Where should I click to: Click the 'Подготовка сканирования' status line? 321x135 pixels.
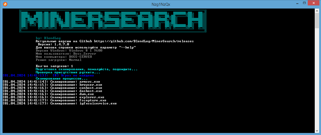87,69
